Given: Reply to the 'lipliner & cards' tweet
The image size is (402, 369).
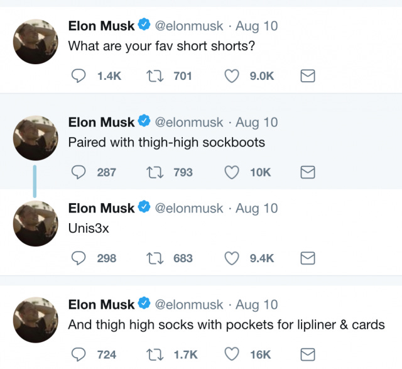Looking at the screenshot, I should 78,355.
